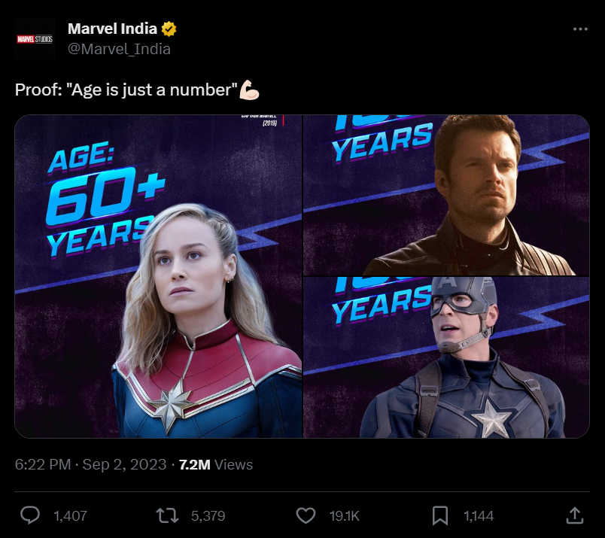Click the gold verified checkmark badge
Image resolution: width=605 pixels, height=538 pixels.
tap(169, 29)
